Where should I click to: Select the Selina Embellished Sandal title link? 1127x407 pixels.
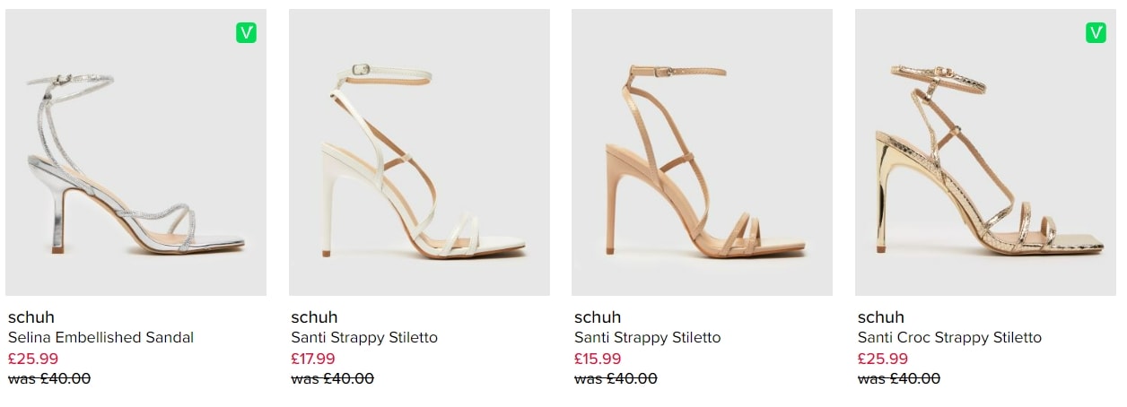point(100,338)
